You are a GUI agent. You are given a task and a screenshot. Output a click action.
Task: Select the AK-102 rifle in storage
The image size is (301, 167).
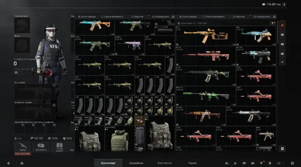(x=256, y=56)
